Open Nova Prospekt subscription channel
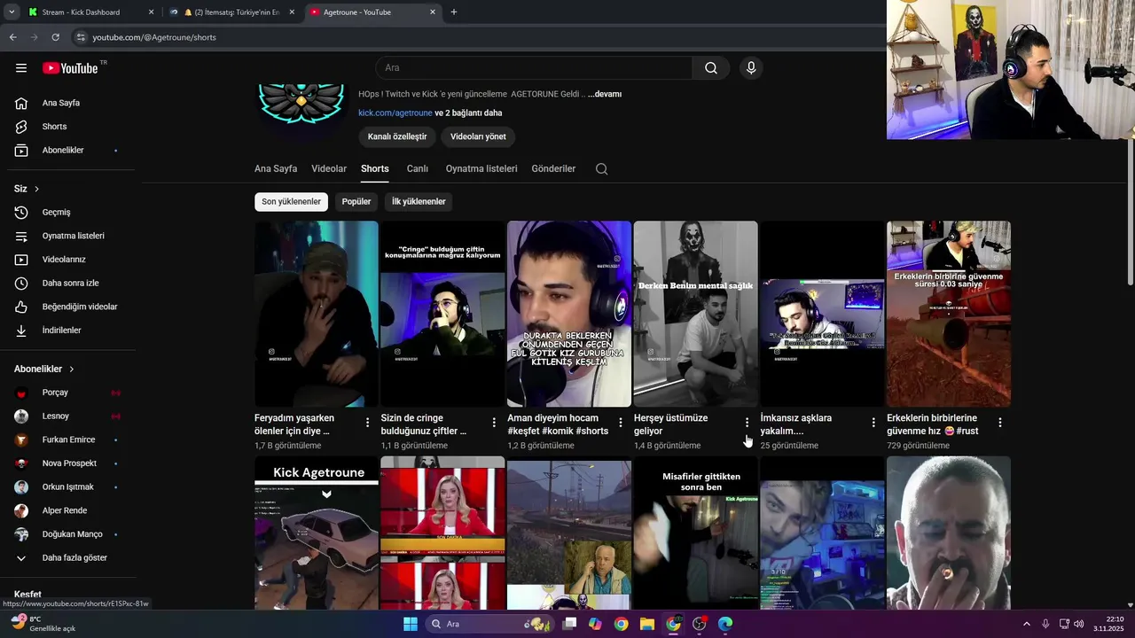 pyautogui.click(x=67, y=463)
